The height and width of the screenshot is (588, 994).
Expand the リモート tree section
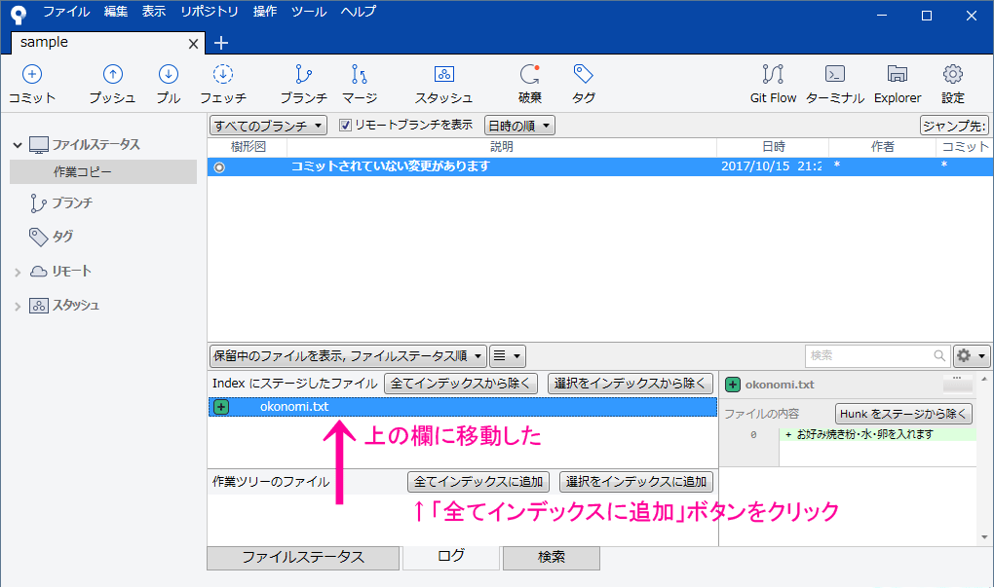[x=18, y=273]
